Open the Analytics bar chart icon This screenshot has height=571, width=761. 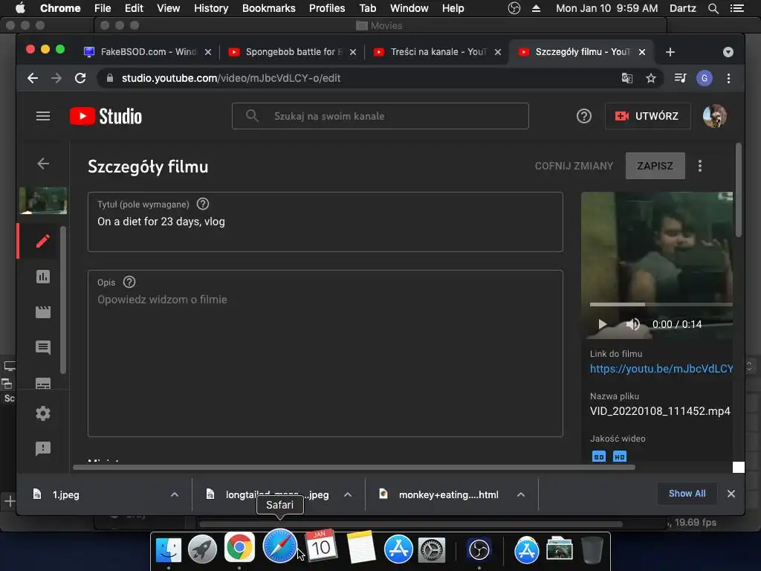[x=42, y=277]
